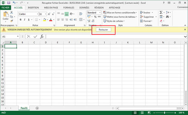The image size is (188, 115).
Task: Select the Feuil1 sheet tab
Action: [x=24, y=108]
